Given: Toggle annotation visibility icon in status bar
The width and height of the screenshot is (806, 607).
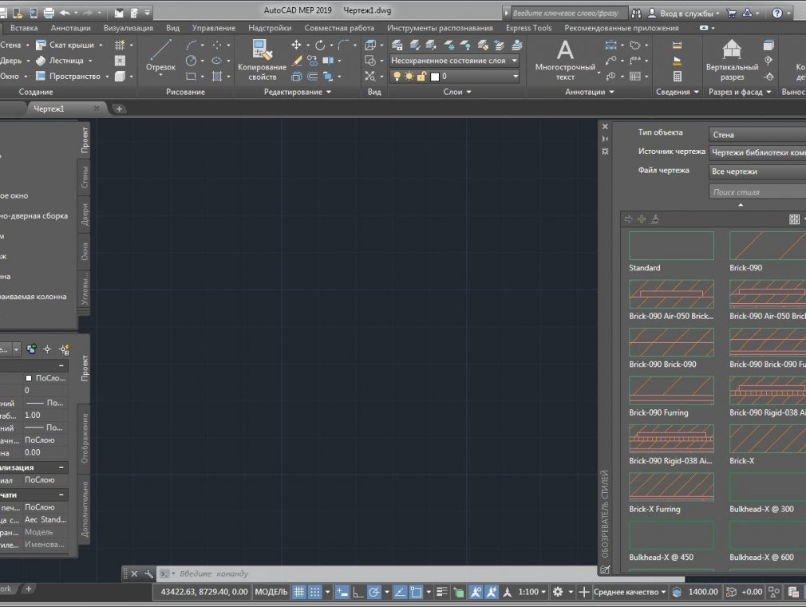Looking at the screenshot, I should (x=476, y=592).
